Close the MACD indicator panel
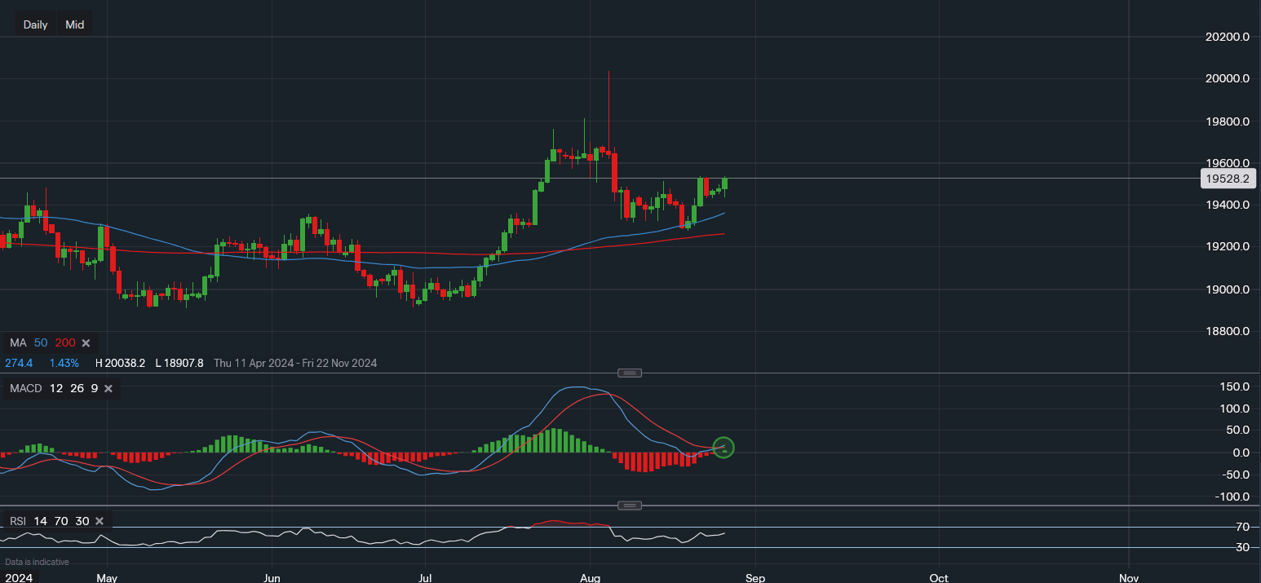The image size is (1261, 583). (x=108, y=389)
